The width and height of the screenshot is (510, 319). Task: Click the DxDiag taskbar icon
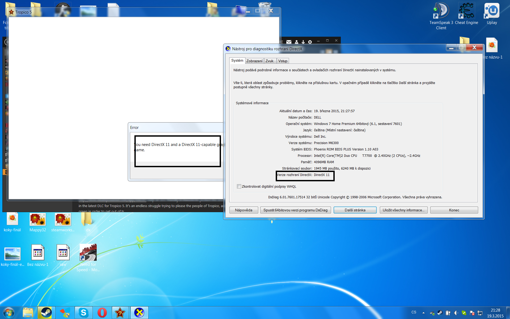[139, 313]
